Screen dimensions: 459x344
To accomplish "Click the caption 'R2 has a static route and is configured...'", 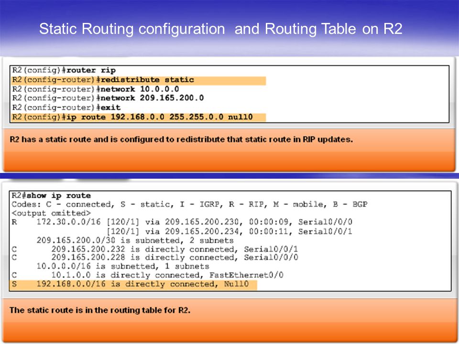I will [181, 139].
